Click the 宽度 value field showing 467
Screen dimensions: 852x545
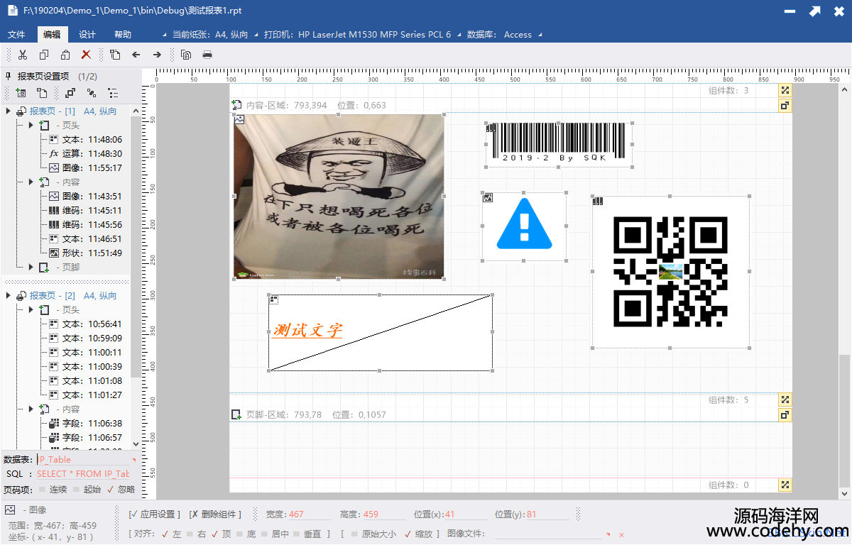[310, 514]
